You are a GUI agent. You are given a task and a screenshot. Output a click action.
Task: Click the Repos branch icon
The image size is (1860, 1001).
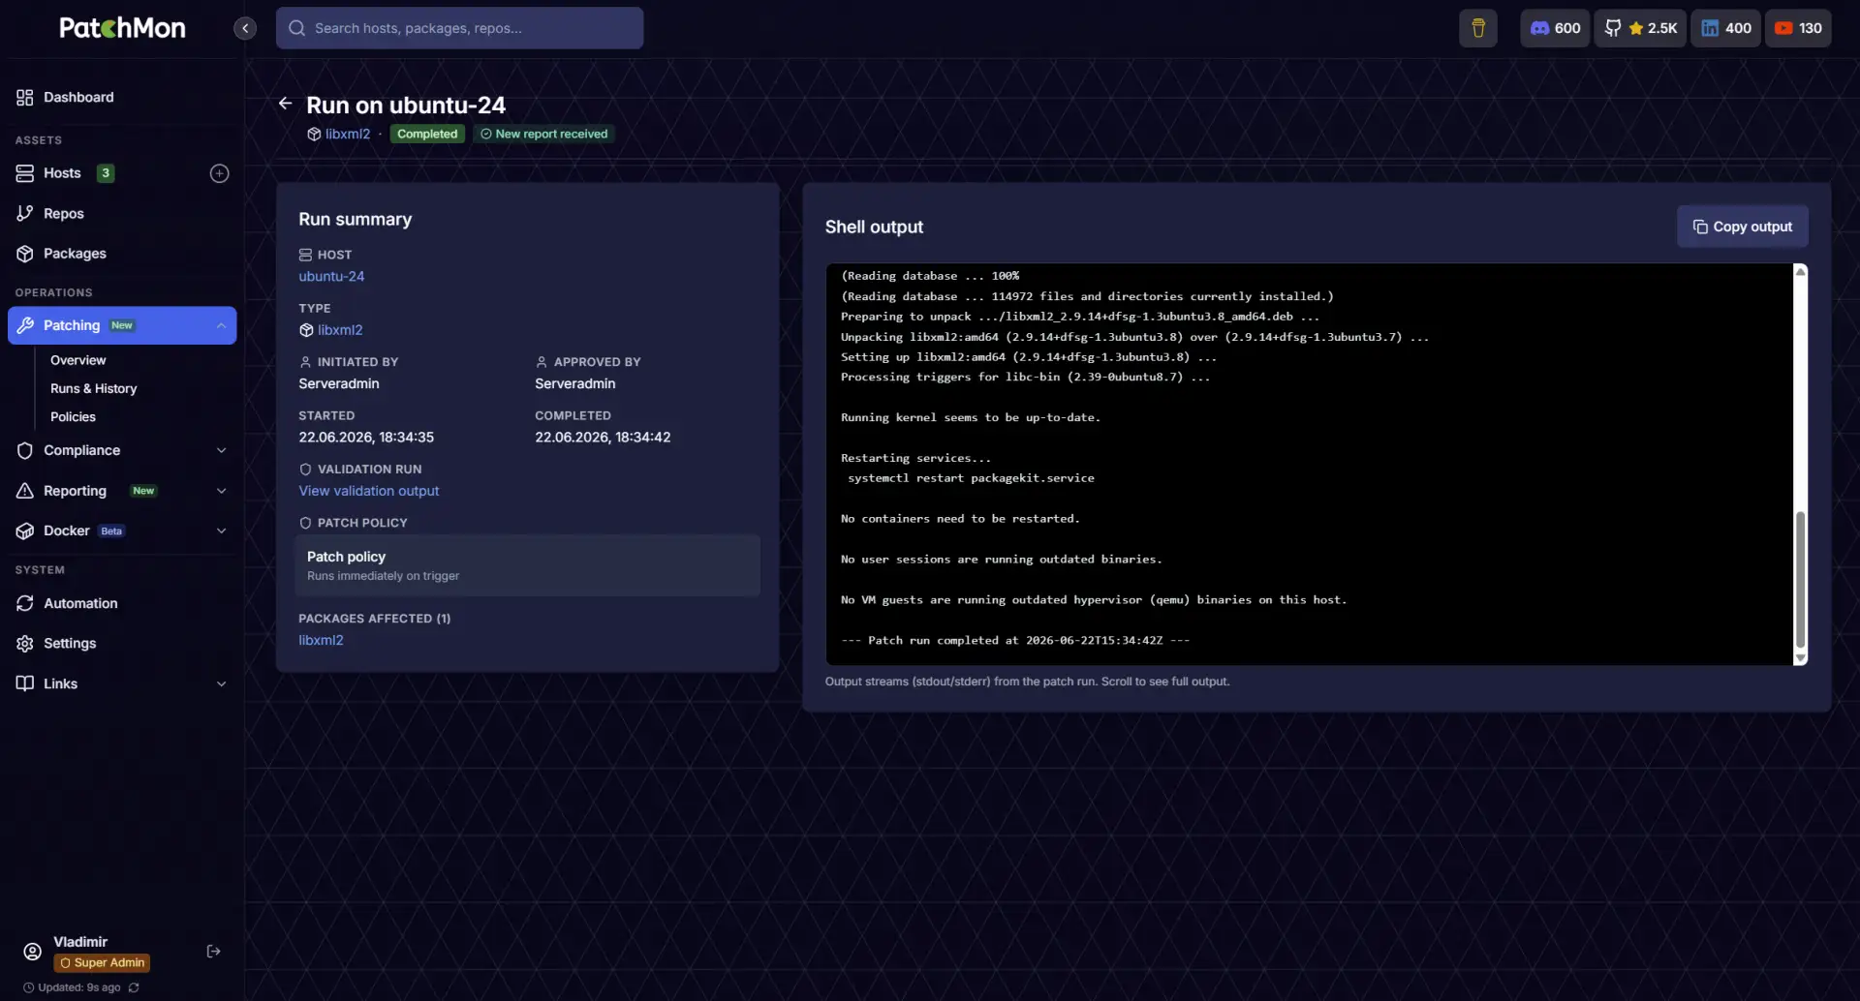click(25, 214)
